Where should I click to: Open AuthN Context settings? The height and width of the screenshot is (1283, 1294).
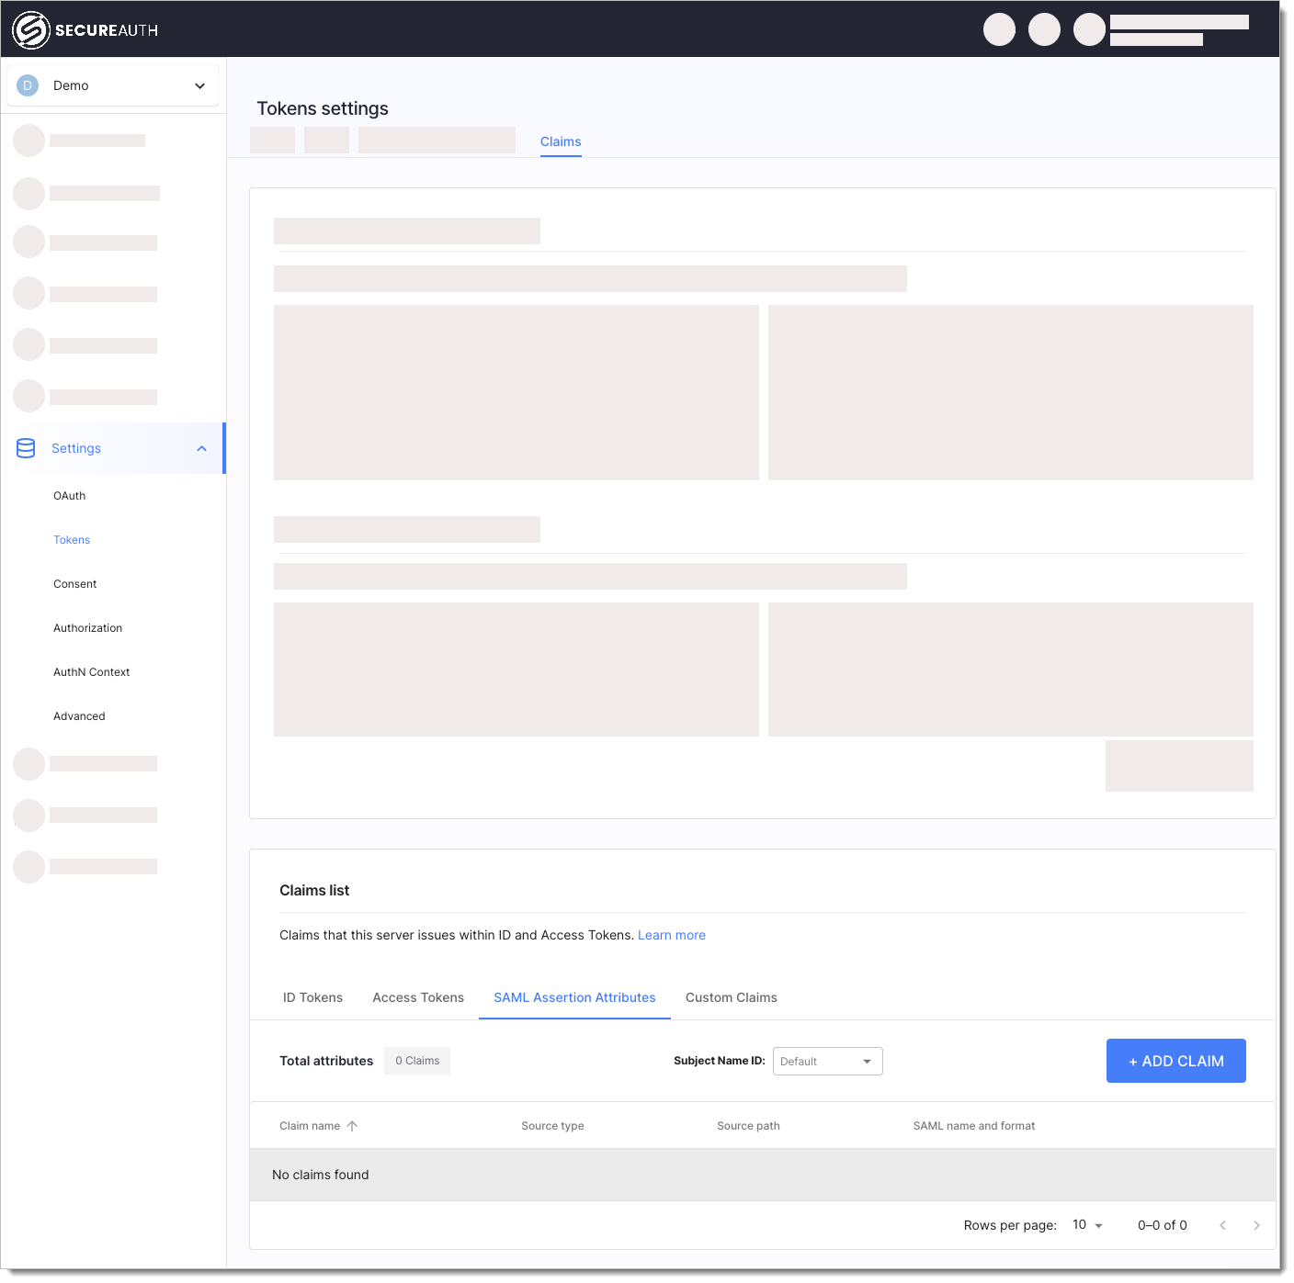(92, 672)
